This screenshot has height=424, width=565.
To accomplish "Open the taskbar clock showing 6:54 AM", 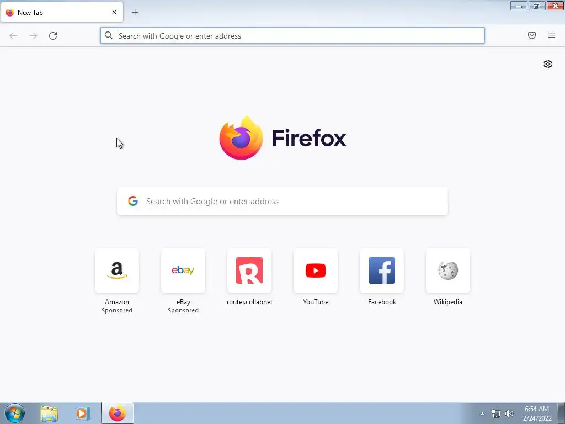I will click(537, 414).
